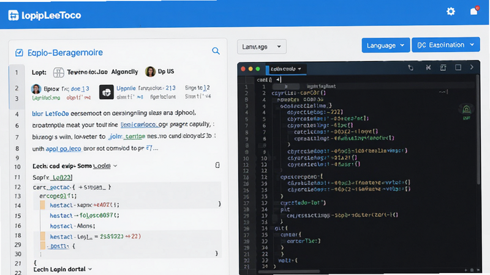
Task: Select the file tab in code editor
Action: point(285,69)
